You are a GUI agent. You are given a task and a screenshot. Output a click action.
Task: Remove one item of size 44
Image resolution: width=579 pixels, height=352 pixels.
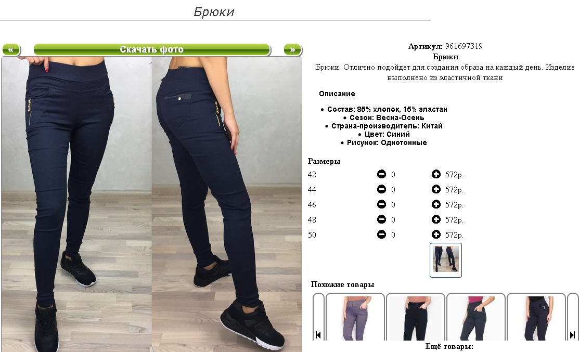point(381,189)
